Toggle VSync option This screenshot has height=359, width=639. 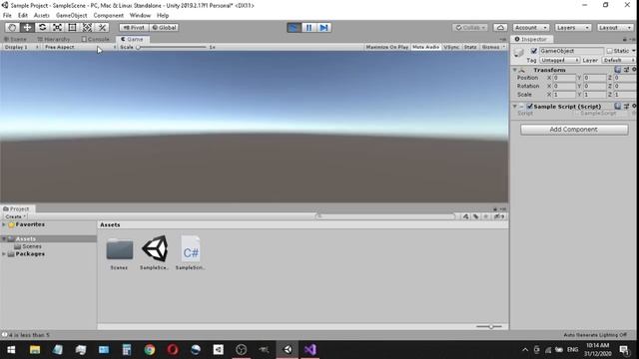click(x=451, y=47)
